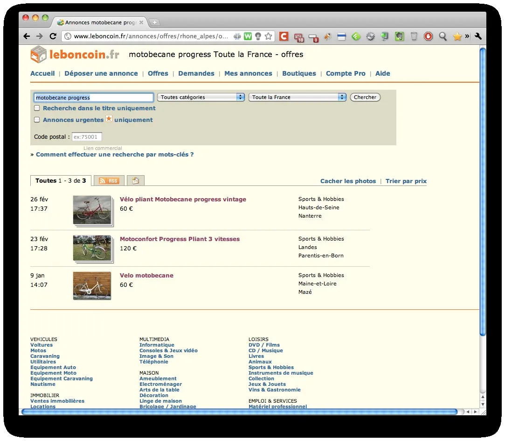
Task: Open the Sports & Hobbies footer link
Action: pyautogui.click(x=271, y=367)
